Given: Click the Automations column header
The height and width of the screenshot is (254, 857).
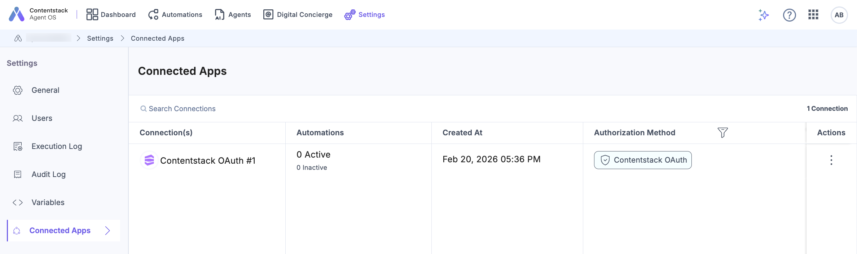Looking at the screenshot, I should click(320, 133).
